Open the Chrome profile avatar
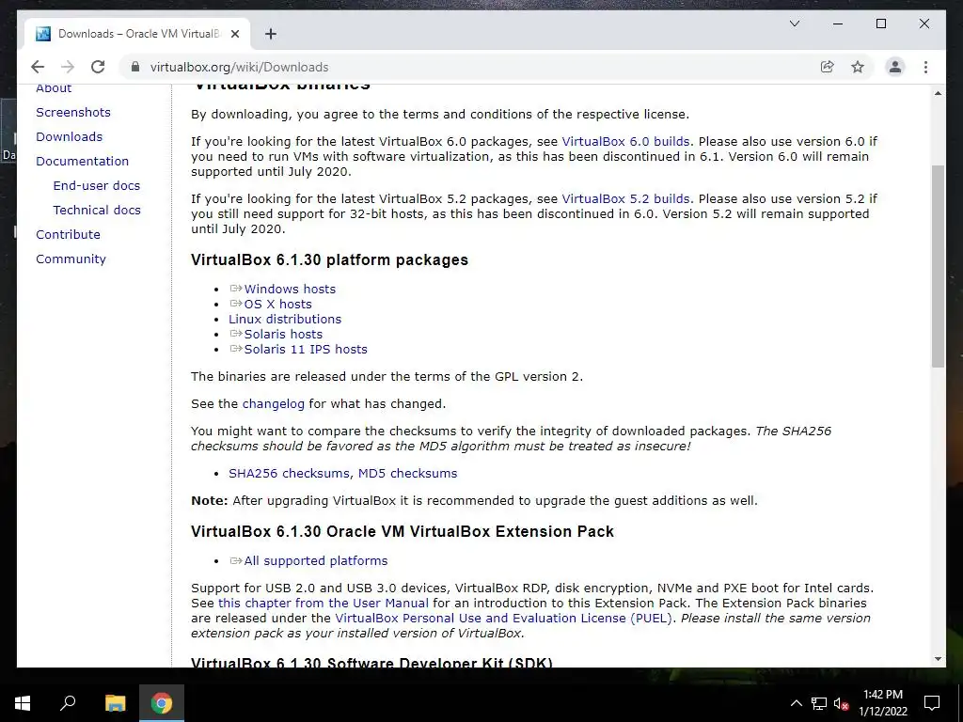This screenshot has height=722, width=963. 895,67
